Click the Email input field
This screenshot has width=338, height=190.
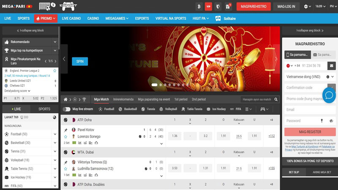pos(310,110)
